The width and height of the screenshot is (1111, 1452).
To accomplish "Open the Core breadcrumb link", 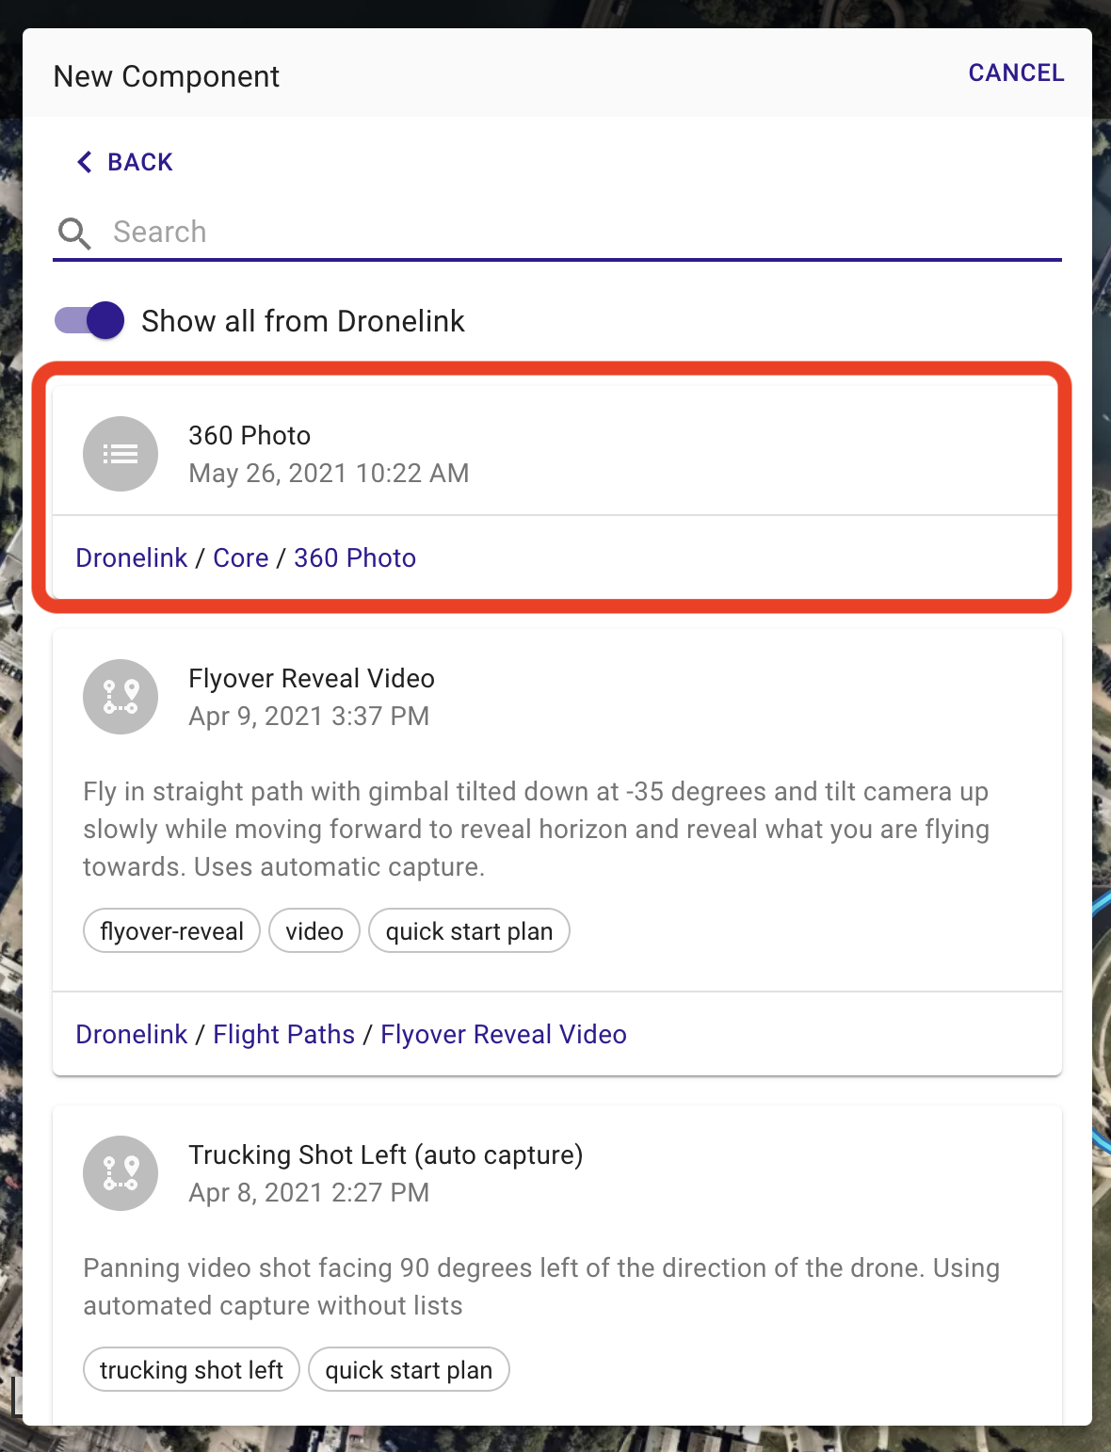I will (x=241, y=557).
